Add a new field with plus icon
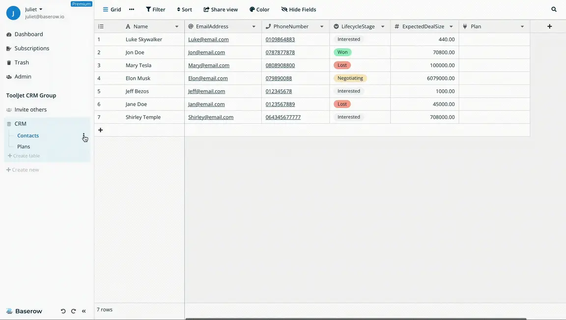The width and height of the screenshot is (566, 320). pyautogui.click(x=549, y=27)
